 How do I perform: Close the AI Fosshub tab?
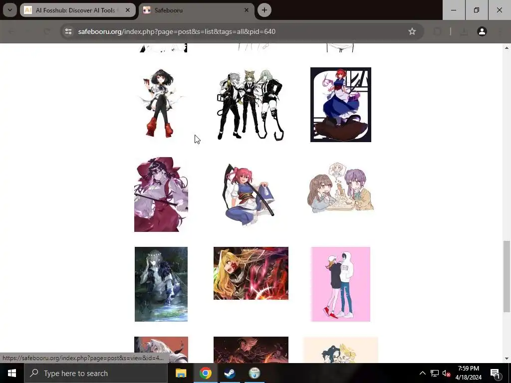(x=128, y=10)
